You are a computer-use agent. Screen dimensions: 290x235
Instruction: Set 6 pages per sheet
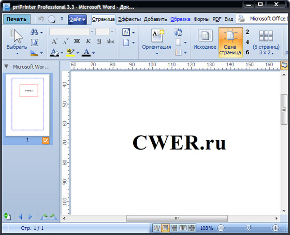248,52
